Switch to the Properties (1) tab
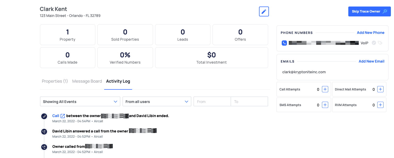This screenshot has width=394, height=158. click(x=55, y=81)
